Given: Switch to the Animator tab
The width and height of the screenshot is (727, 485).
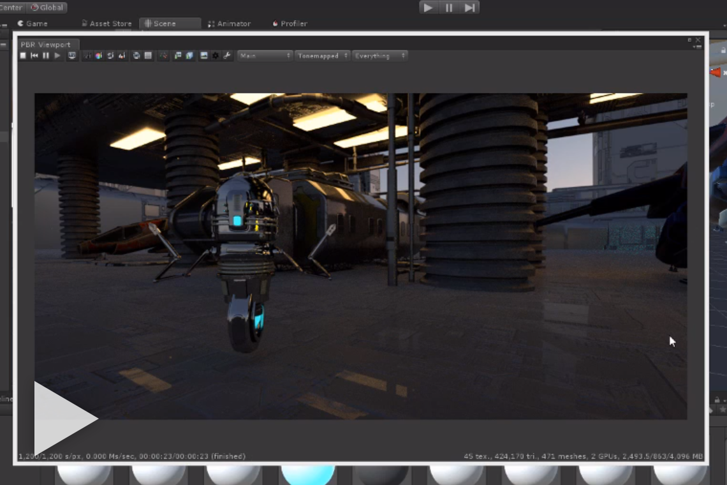Looking at the screenshot, I should [230, 24].
